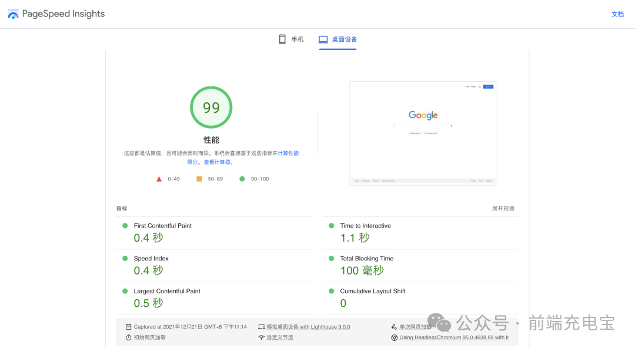Viewport: 635px width, 348px height.
Task: Click the monitor icon beside 桌面设备
Action: tap(323, 39)
